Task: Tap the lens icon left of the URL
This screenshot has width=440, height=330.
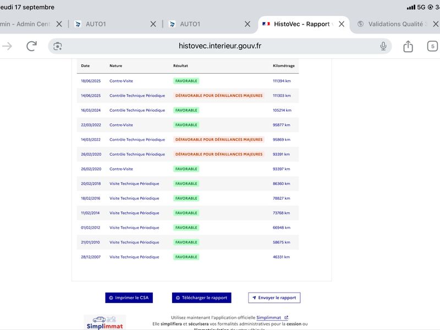Action: pyautogui.click(x=58, y=46)
